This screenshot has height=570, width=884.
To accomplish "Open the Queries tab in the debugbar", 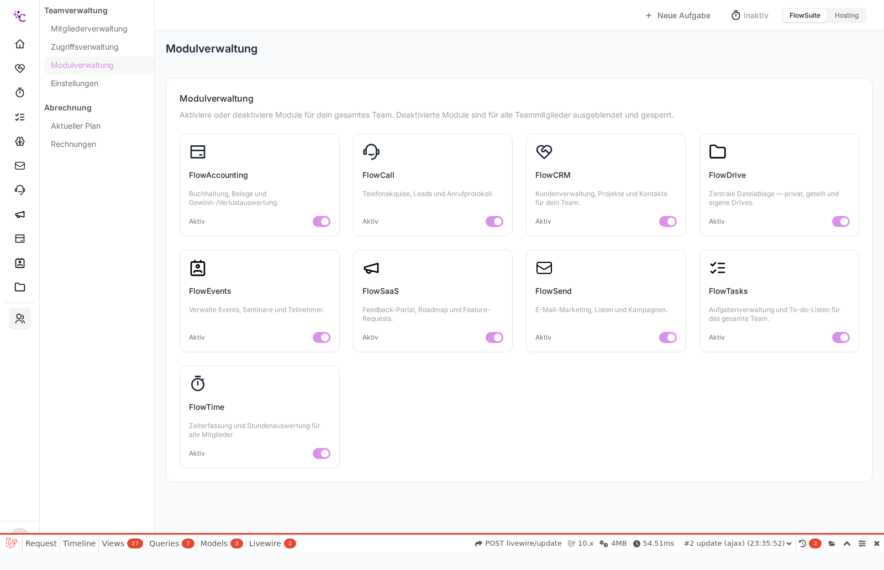I will pyautogui.click(x=172, y=543).
